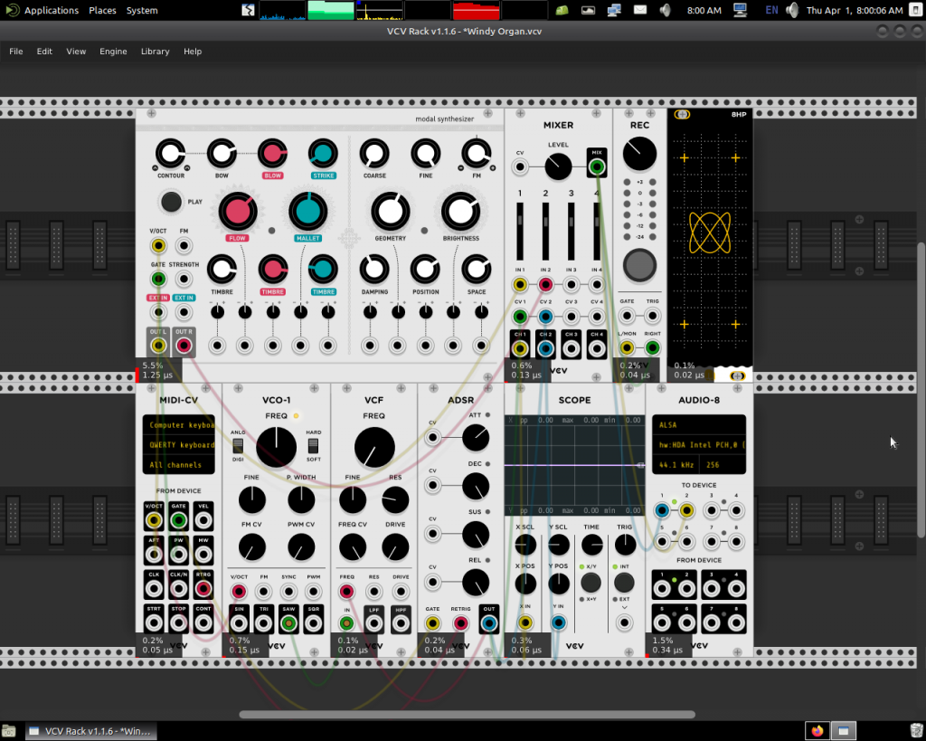Click ADSR ATT attack knob

(x=476, y=438)
